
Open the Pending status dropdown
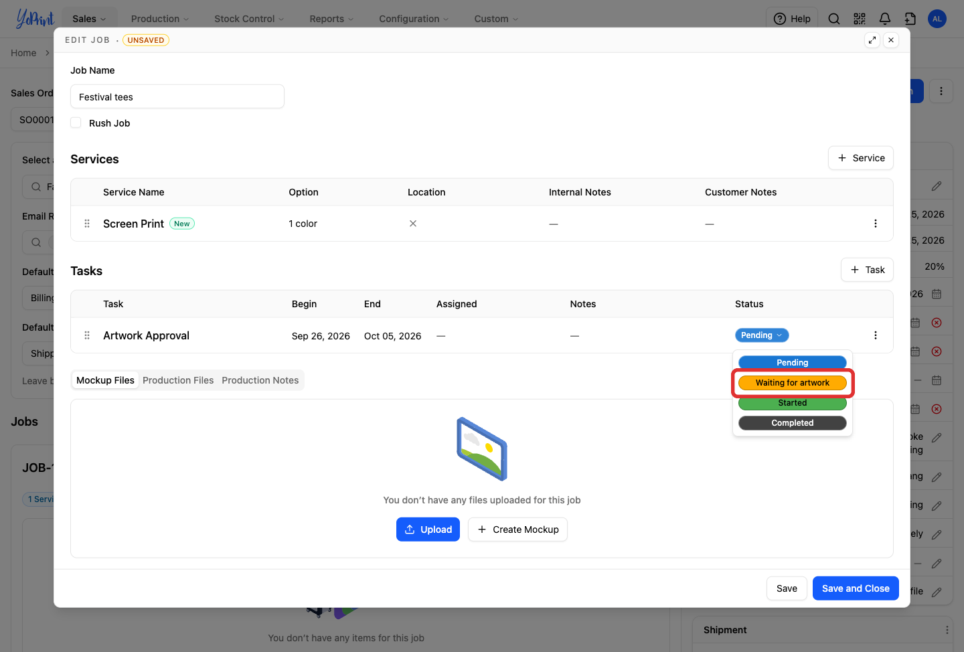click(762, 335)
